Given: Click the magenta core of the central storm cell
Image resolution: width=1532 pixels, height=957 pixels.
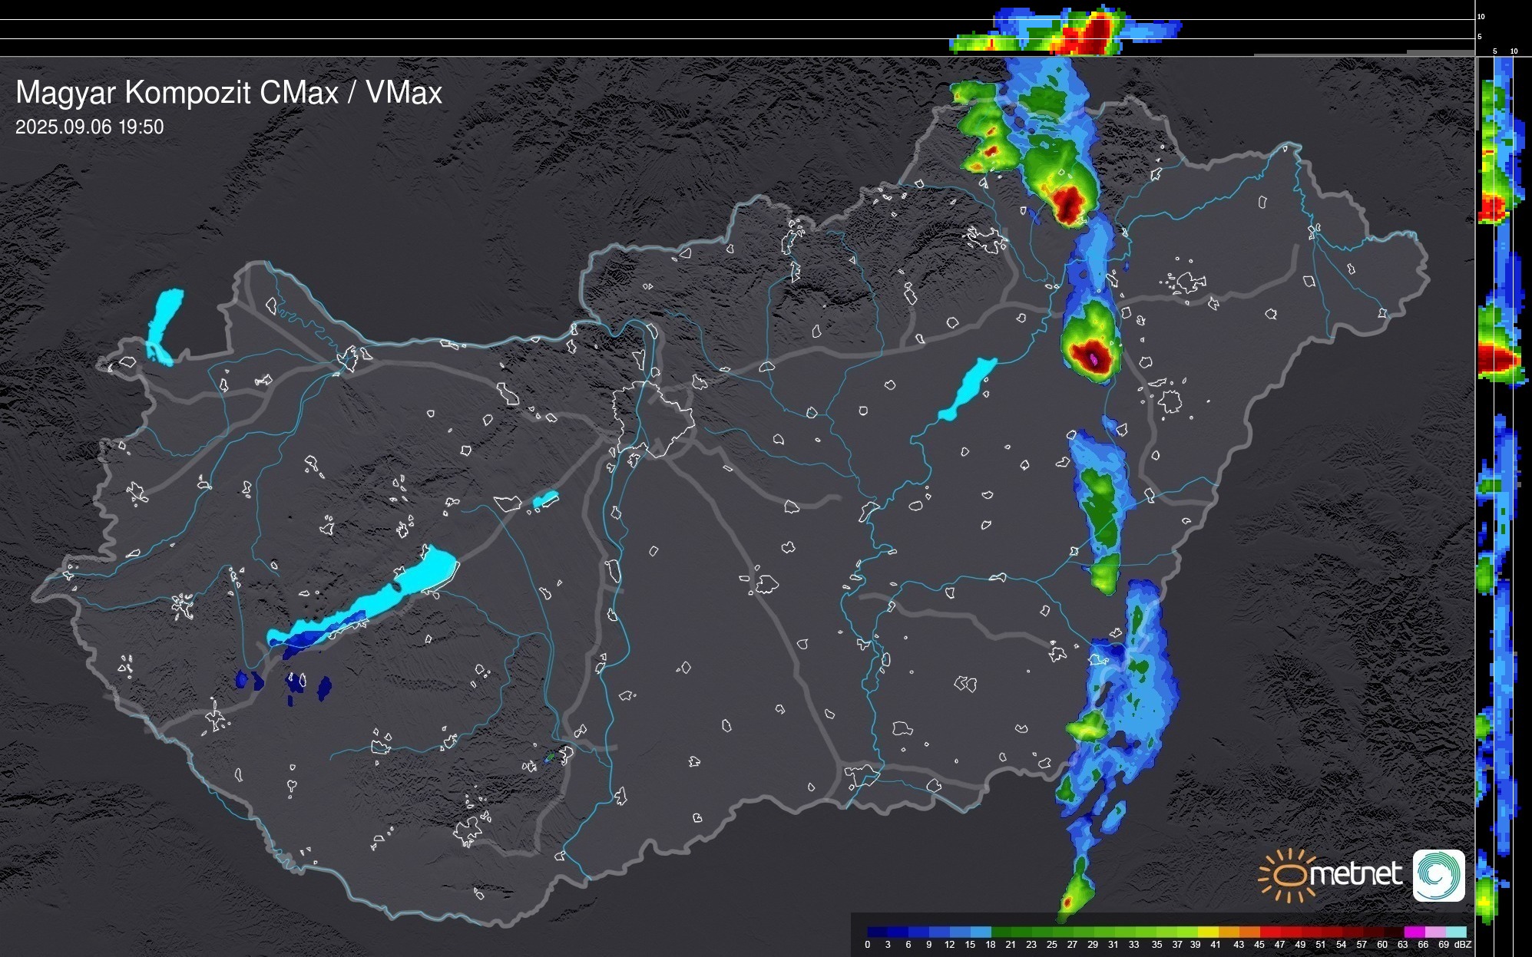Looking at the screenshot, I should click(x=1094, y=358).
